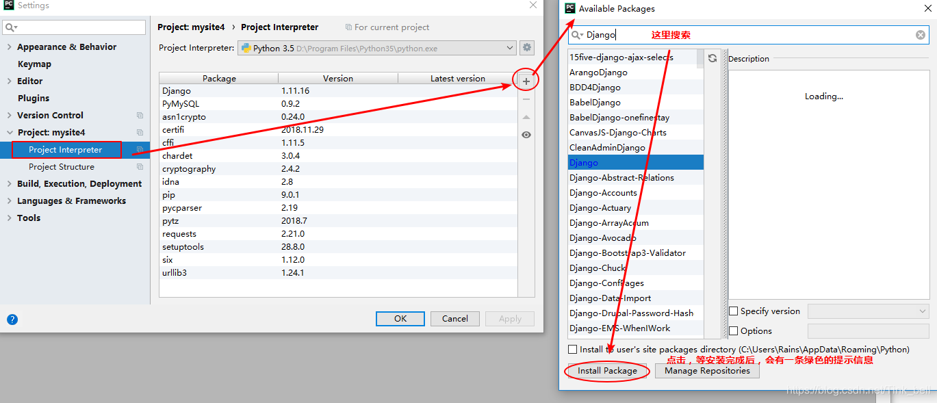This screenshot has width=937, height=403.
Task: Select BDD4Django in available packages
Action: coord(635,88)
